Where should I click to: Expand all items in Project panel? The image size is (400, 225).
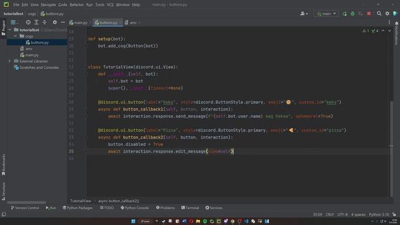(x=36, y=22)
